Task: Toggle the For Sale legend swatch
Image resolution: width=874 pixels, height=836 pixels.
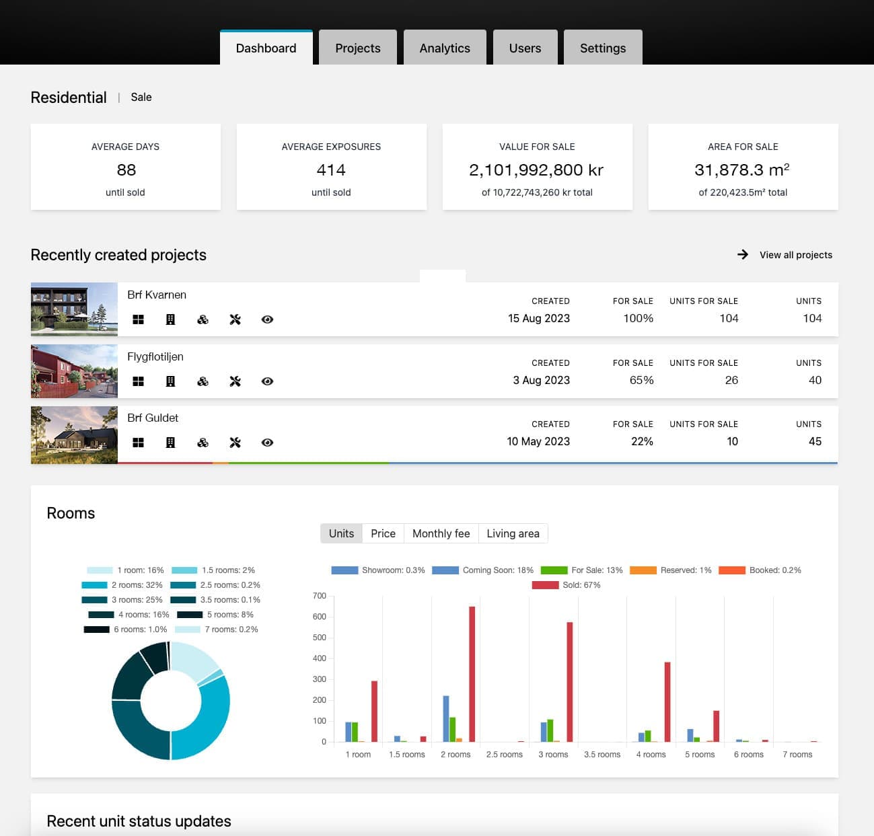Action: pos(554,570)
